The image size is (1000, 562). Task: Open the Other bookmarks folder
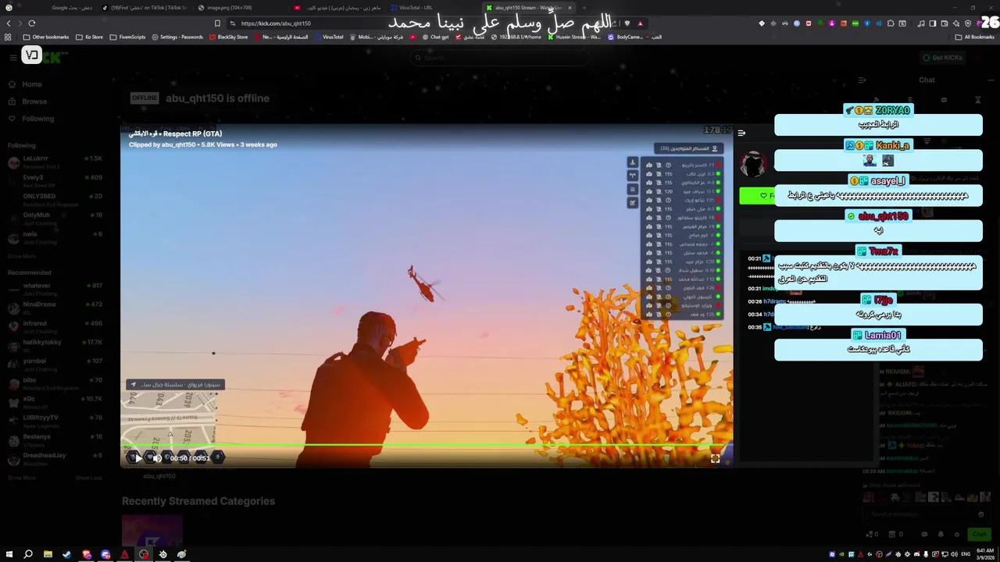(46, 37)
